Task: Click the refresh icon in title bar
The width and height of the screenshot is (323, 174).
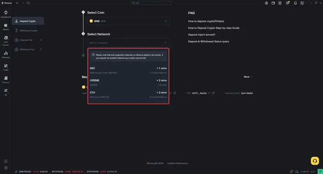Action: coord(28,3)
